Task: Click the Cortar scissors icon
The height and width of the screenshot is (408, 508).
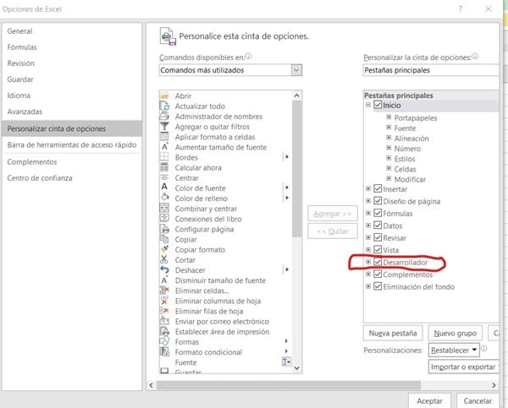Action: [x=164, y=259]
